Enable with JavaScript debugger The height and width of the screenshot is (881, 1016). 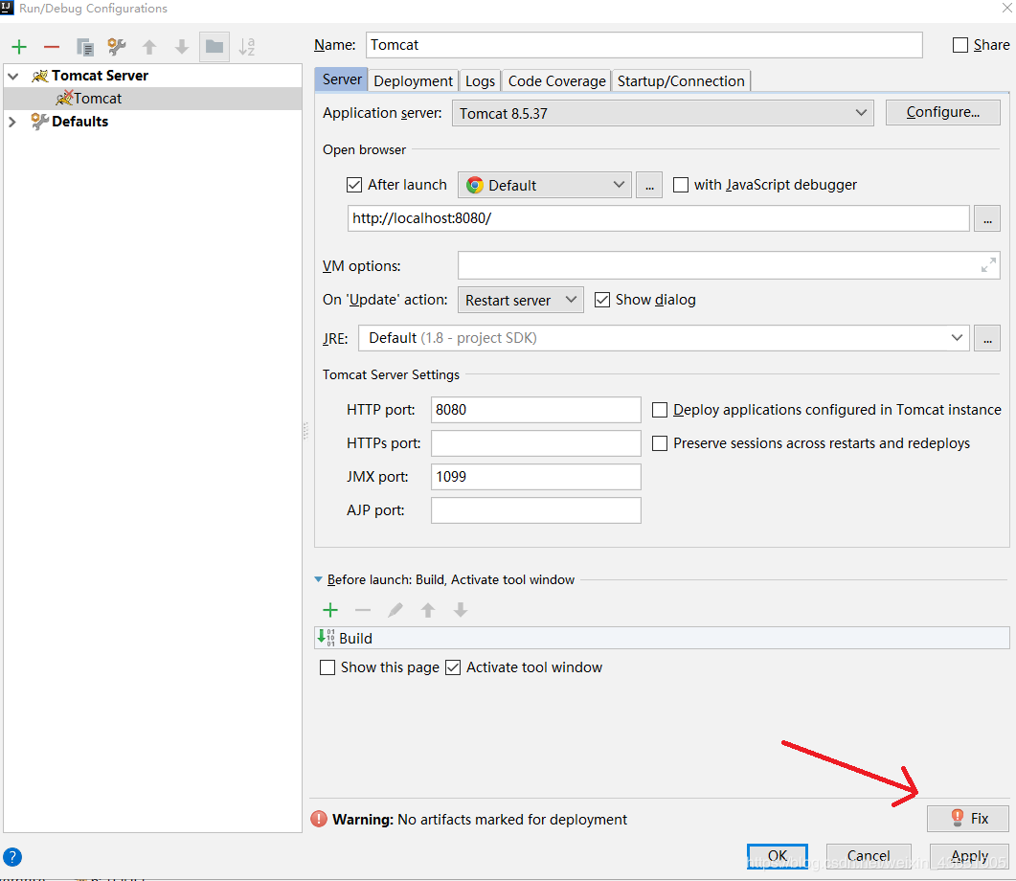pos(680,185)
